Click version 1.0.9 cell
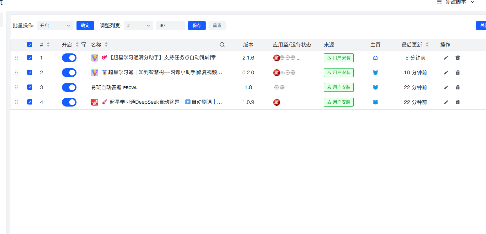486x234 pixels. coord(248,102)
